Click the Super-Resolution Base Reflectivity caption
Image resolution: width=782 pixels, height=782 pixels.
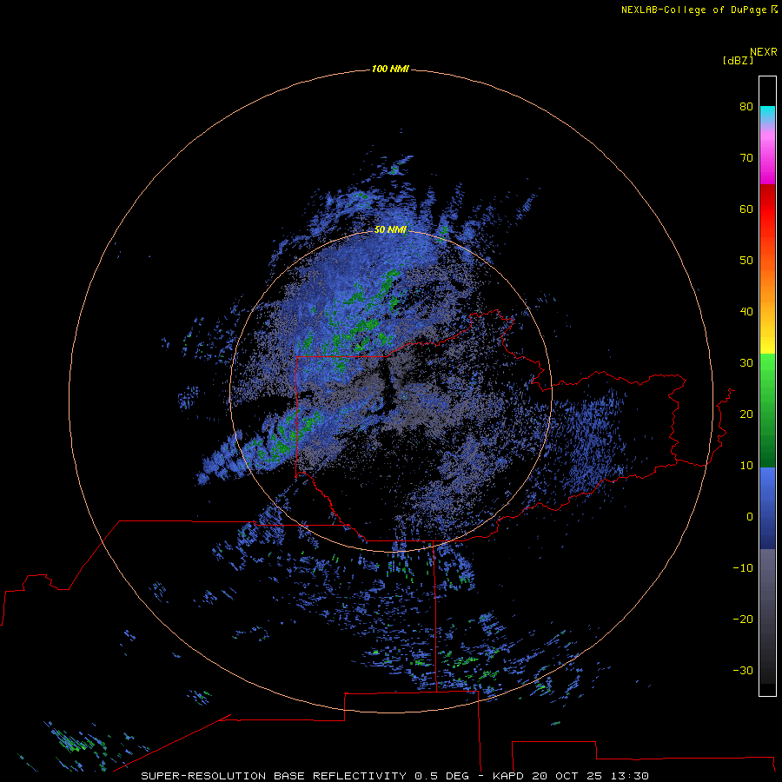(394, 776)
